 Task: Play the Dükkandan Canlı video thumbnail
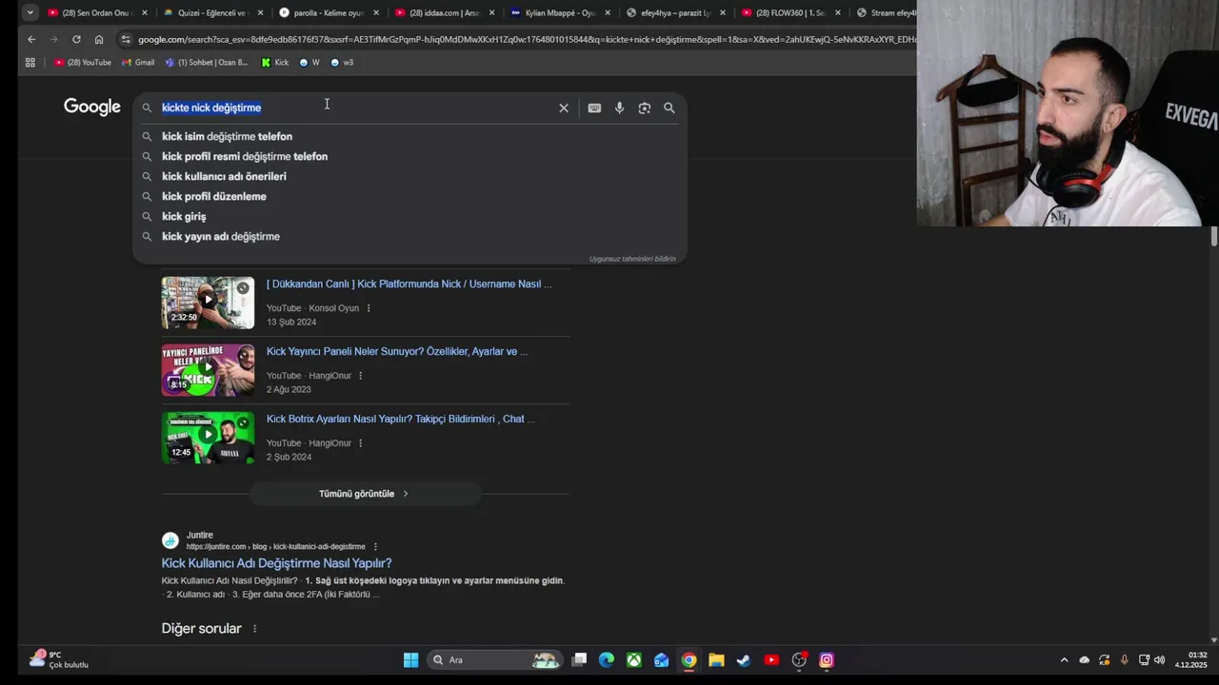pos(208,303)
